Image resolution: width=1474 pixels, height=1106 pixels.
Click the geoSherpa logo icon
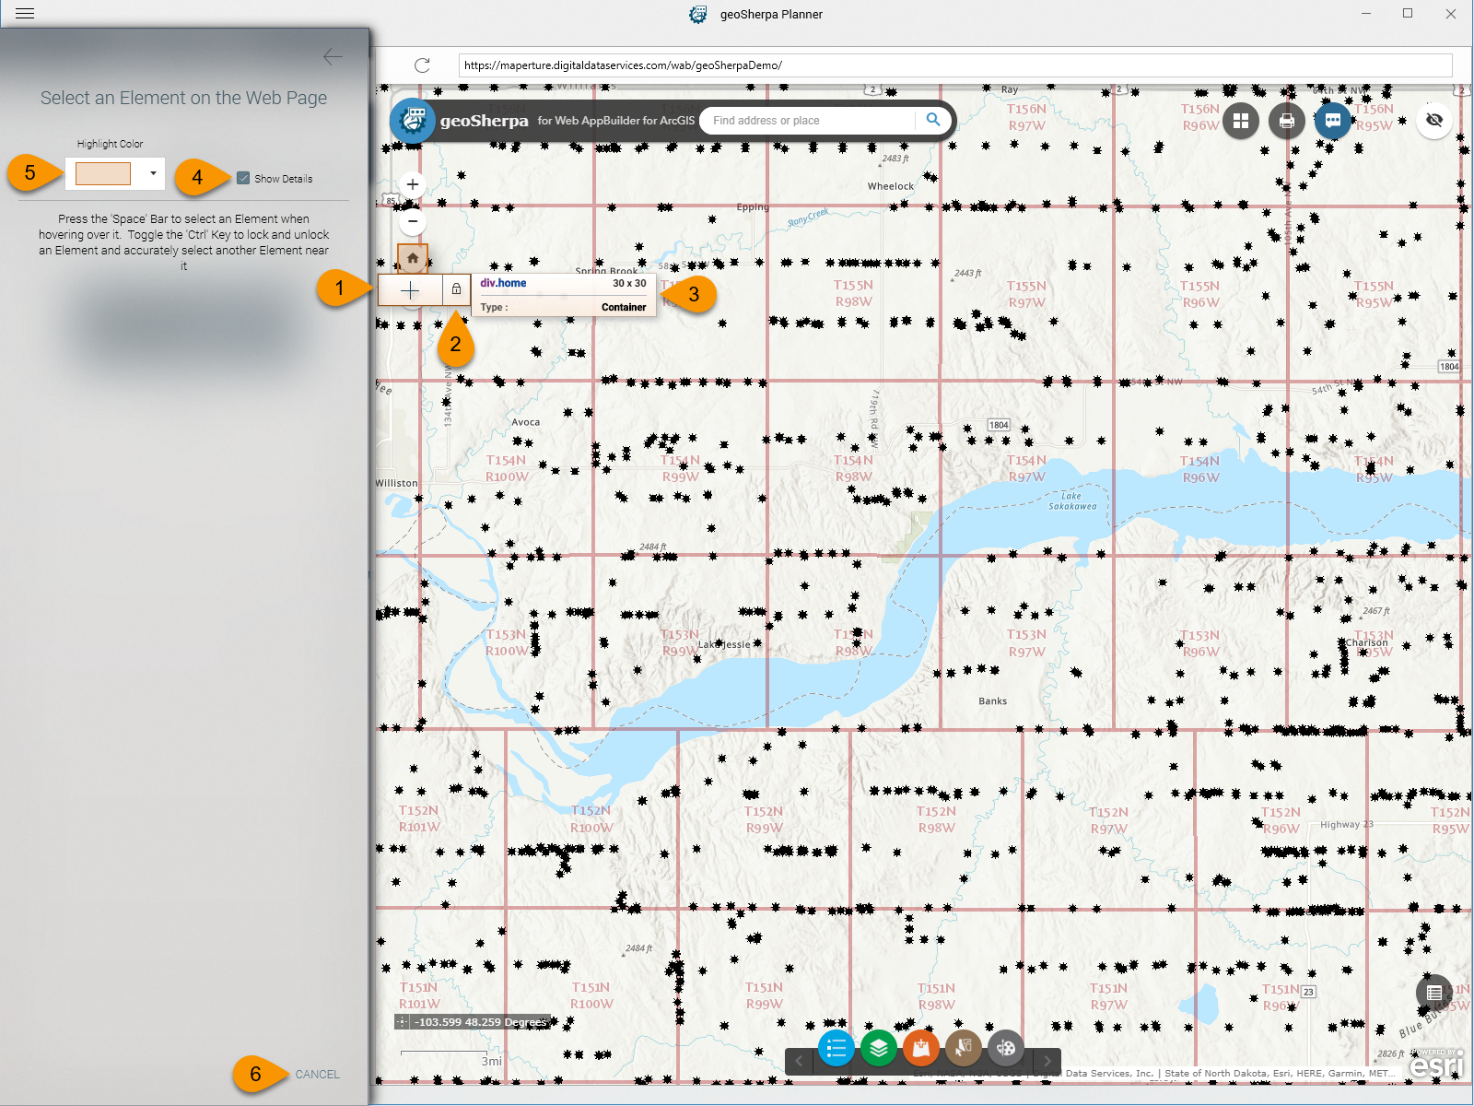click(x=413, y=121)
